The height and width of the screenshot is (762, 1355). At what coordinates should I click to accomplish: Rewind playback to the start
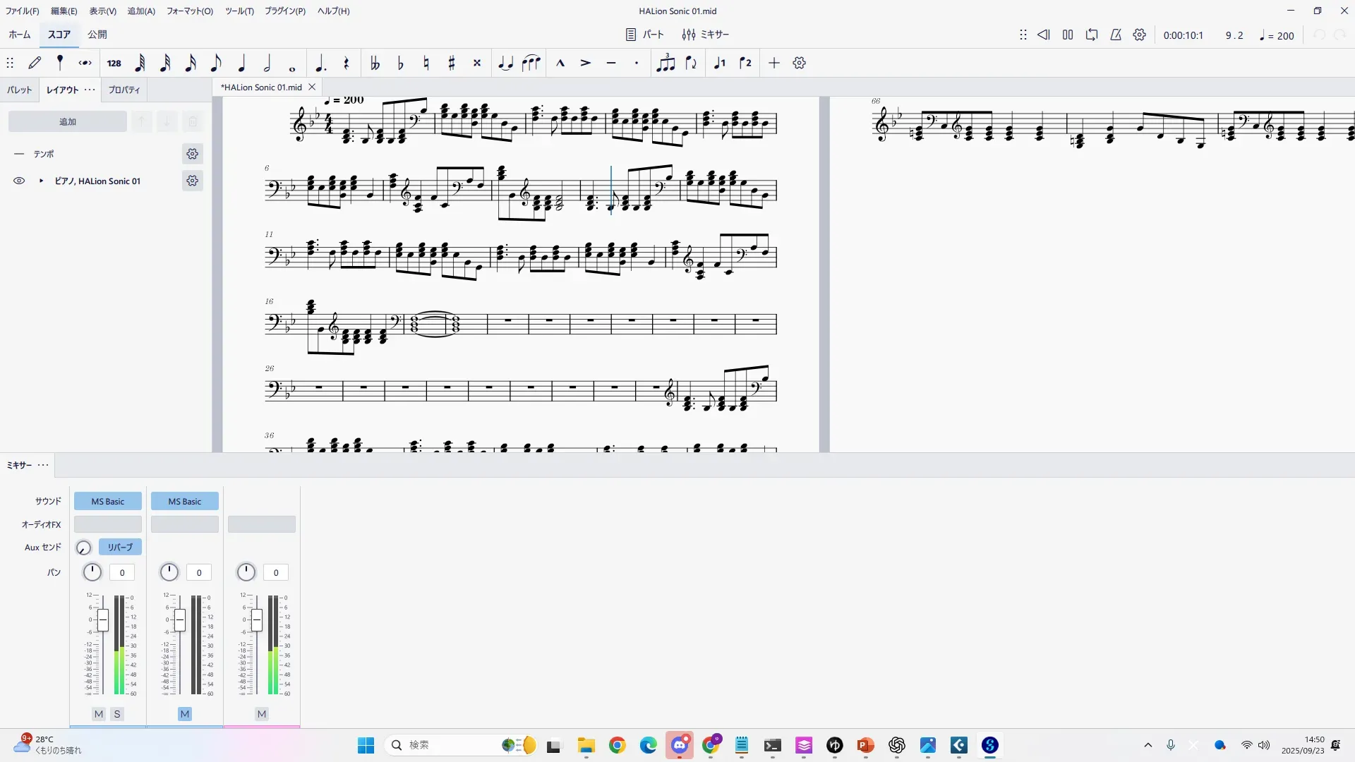pyautogui.click(x=1044, y=35)
